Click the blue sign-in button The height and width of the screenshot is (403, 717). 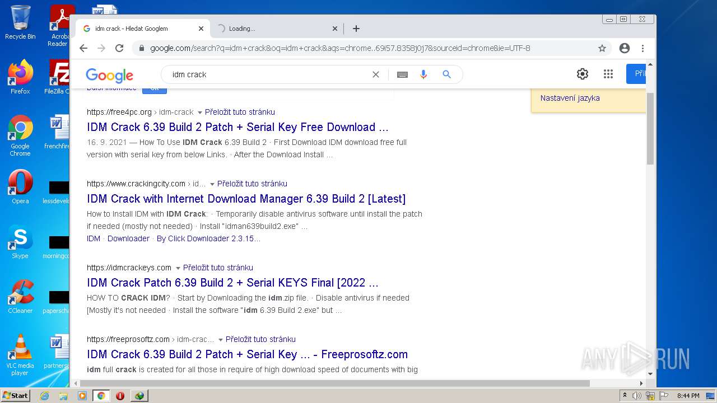636,74
